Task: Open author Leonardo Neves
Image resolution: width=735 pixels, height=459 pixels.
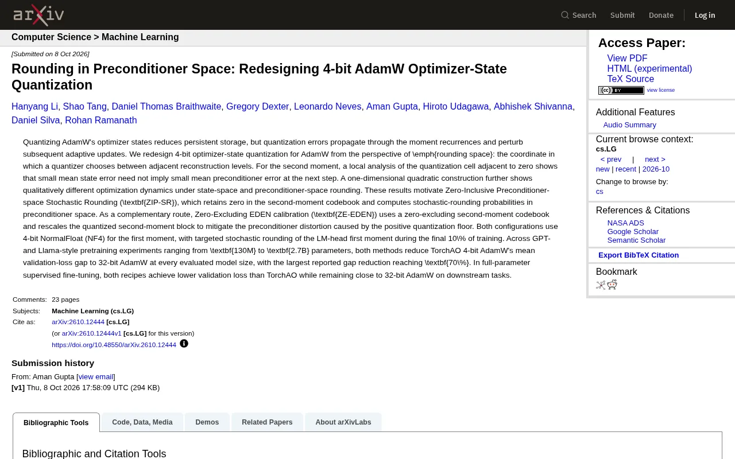Action: click(327, 107)
